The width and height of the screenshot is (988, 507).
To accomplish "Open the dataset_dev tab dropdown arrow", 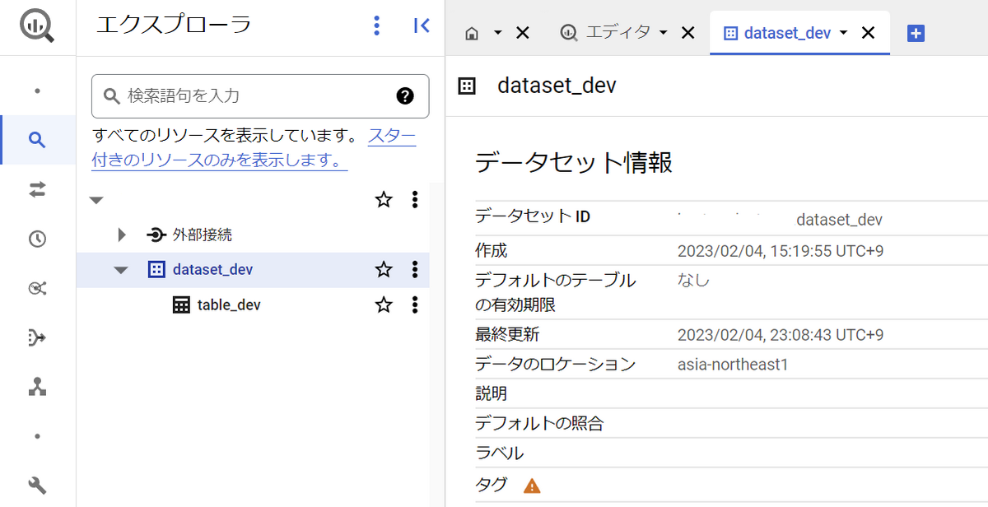I will coord(843,33).
